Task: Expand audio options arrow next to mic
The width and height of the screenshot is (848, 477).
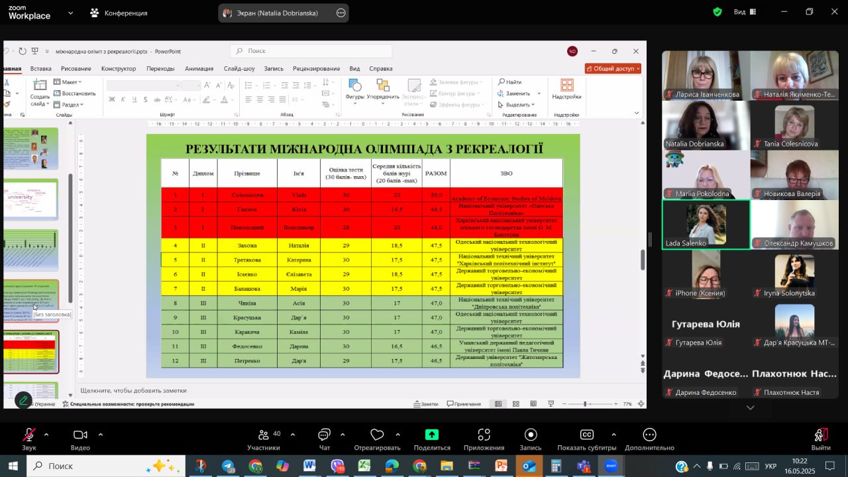Action: pyautogui.click(x=46, y=435)
